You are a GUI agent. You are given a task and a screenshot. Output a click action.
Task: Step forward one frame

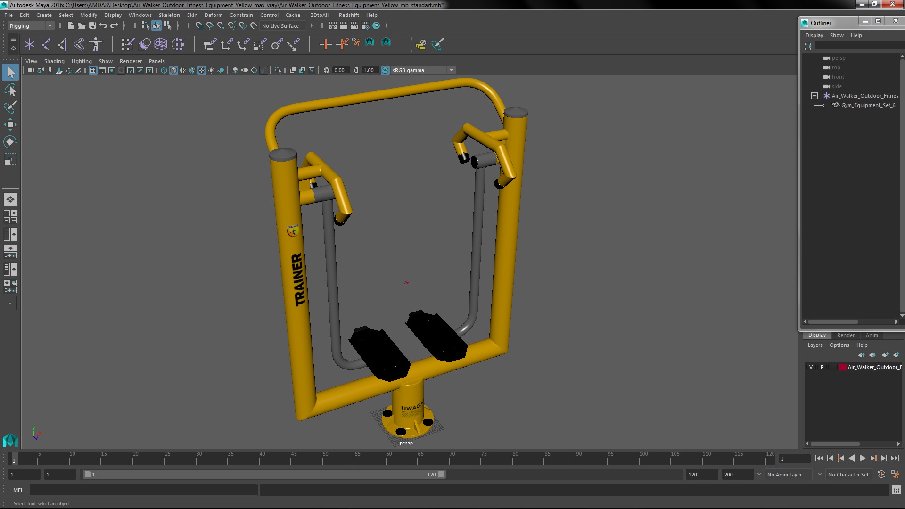[884, 458]
